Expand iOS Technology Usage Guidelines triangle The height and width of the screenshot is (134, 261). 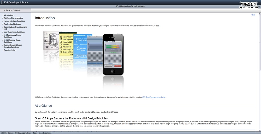pyautogui.click(x=3, y=35)
